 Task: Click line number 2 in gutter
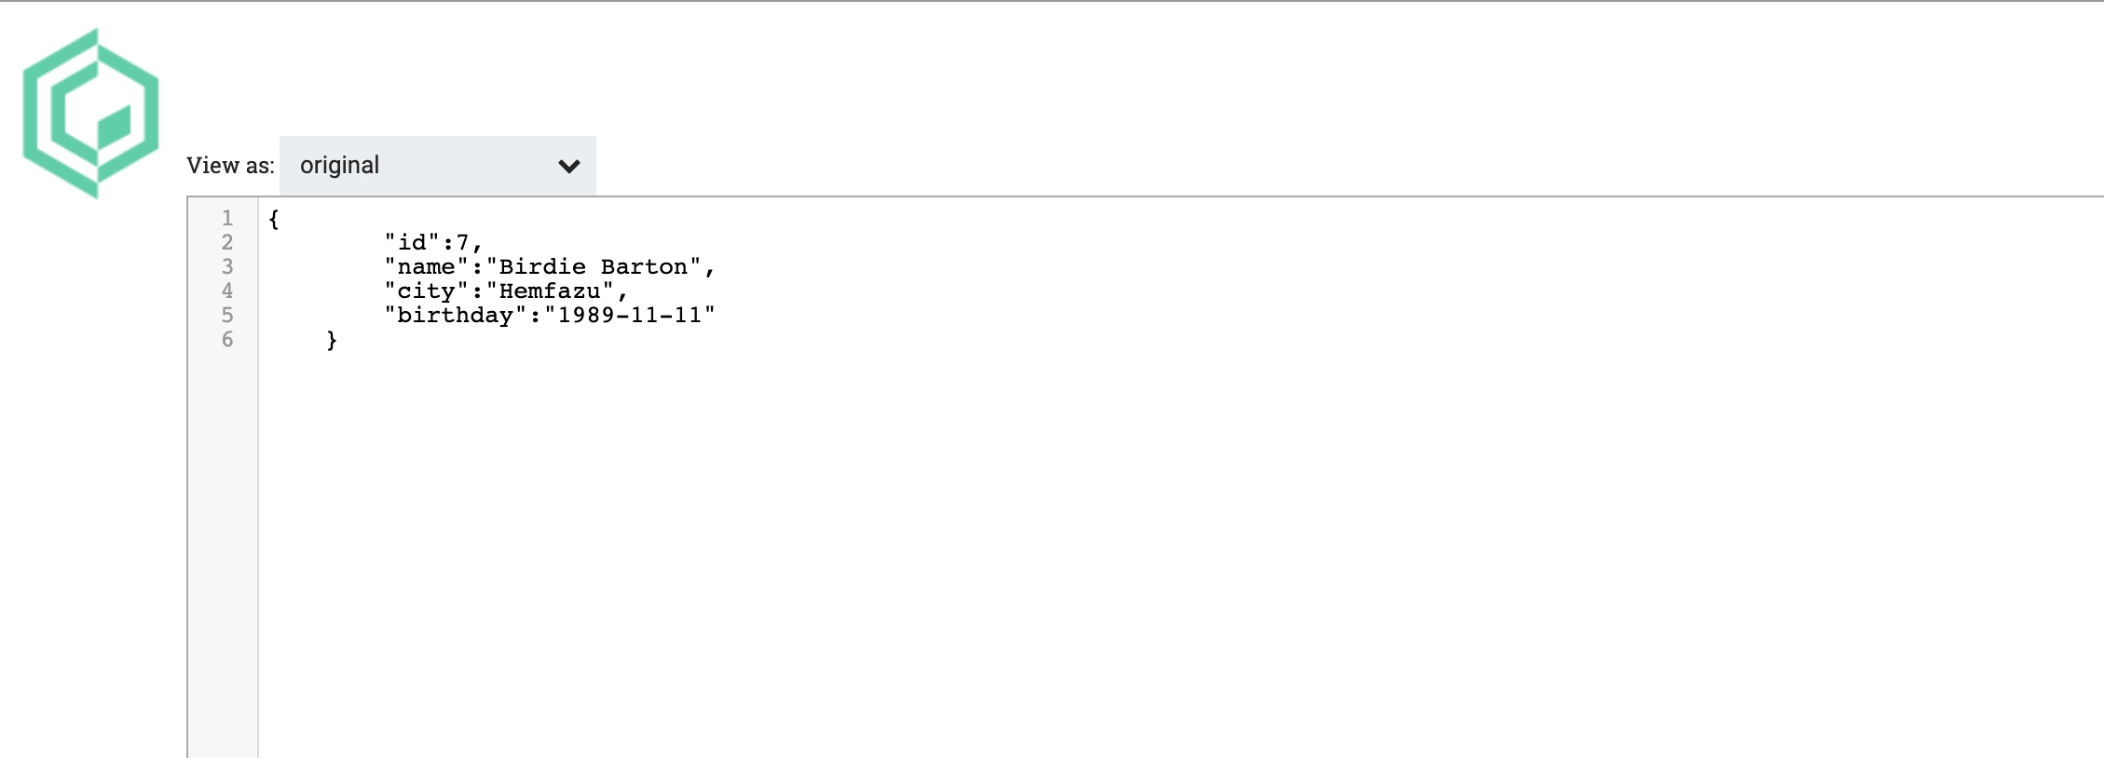226,242
